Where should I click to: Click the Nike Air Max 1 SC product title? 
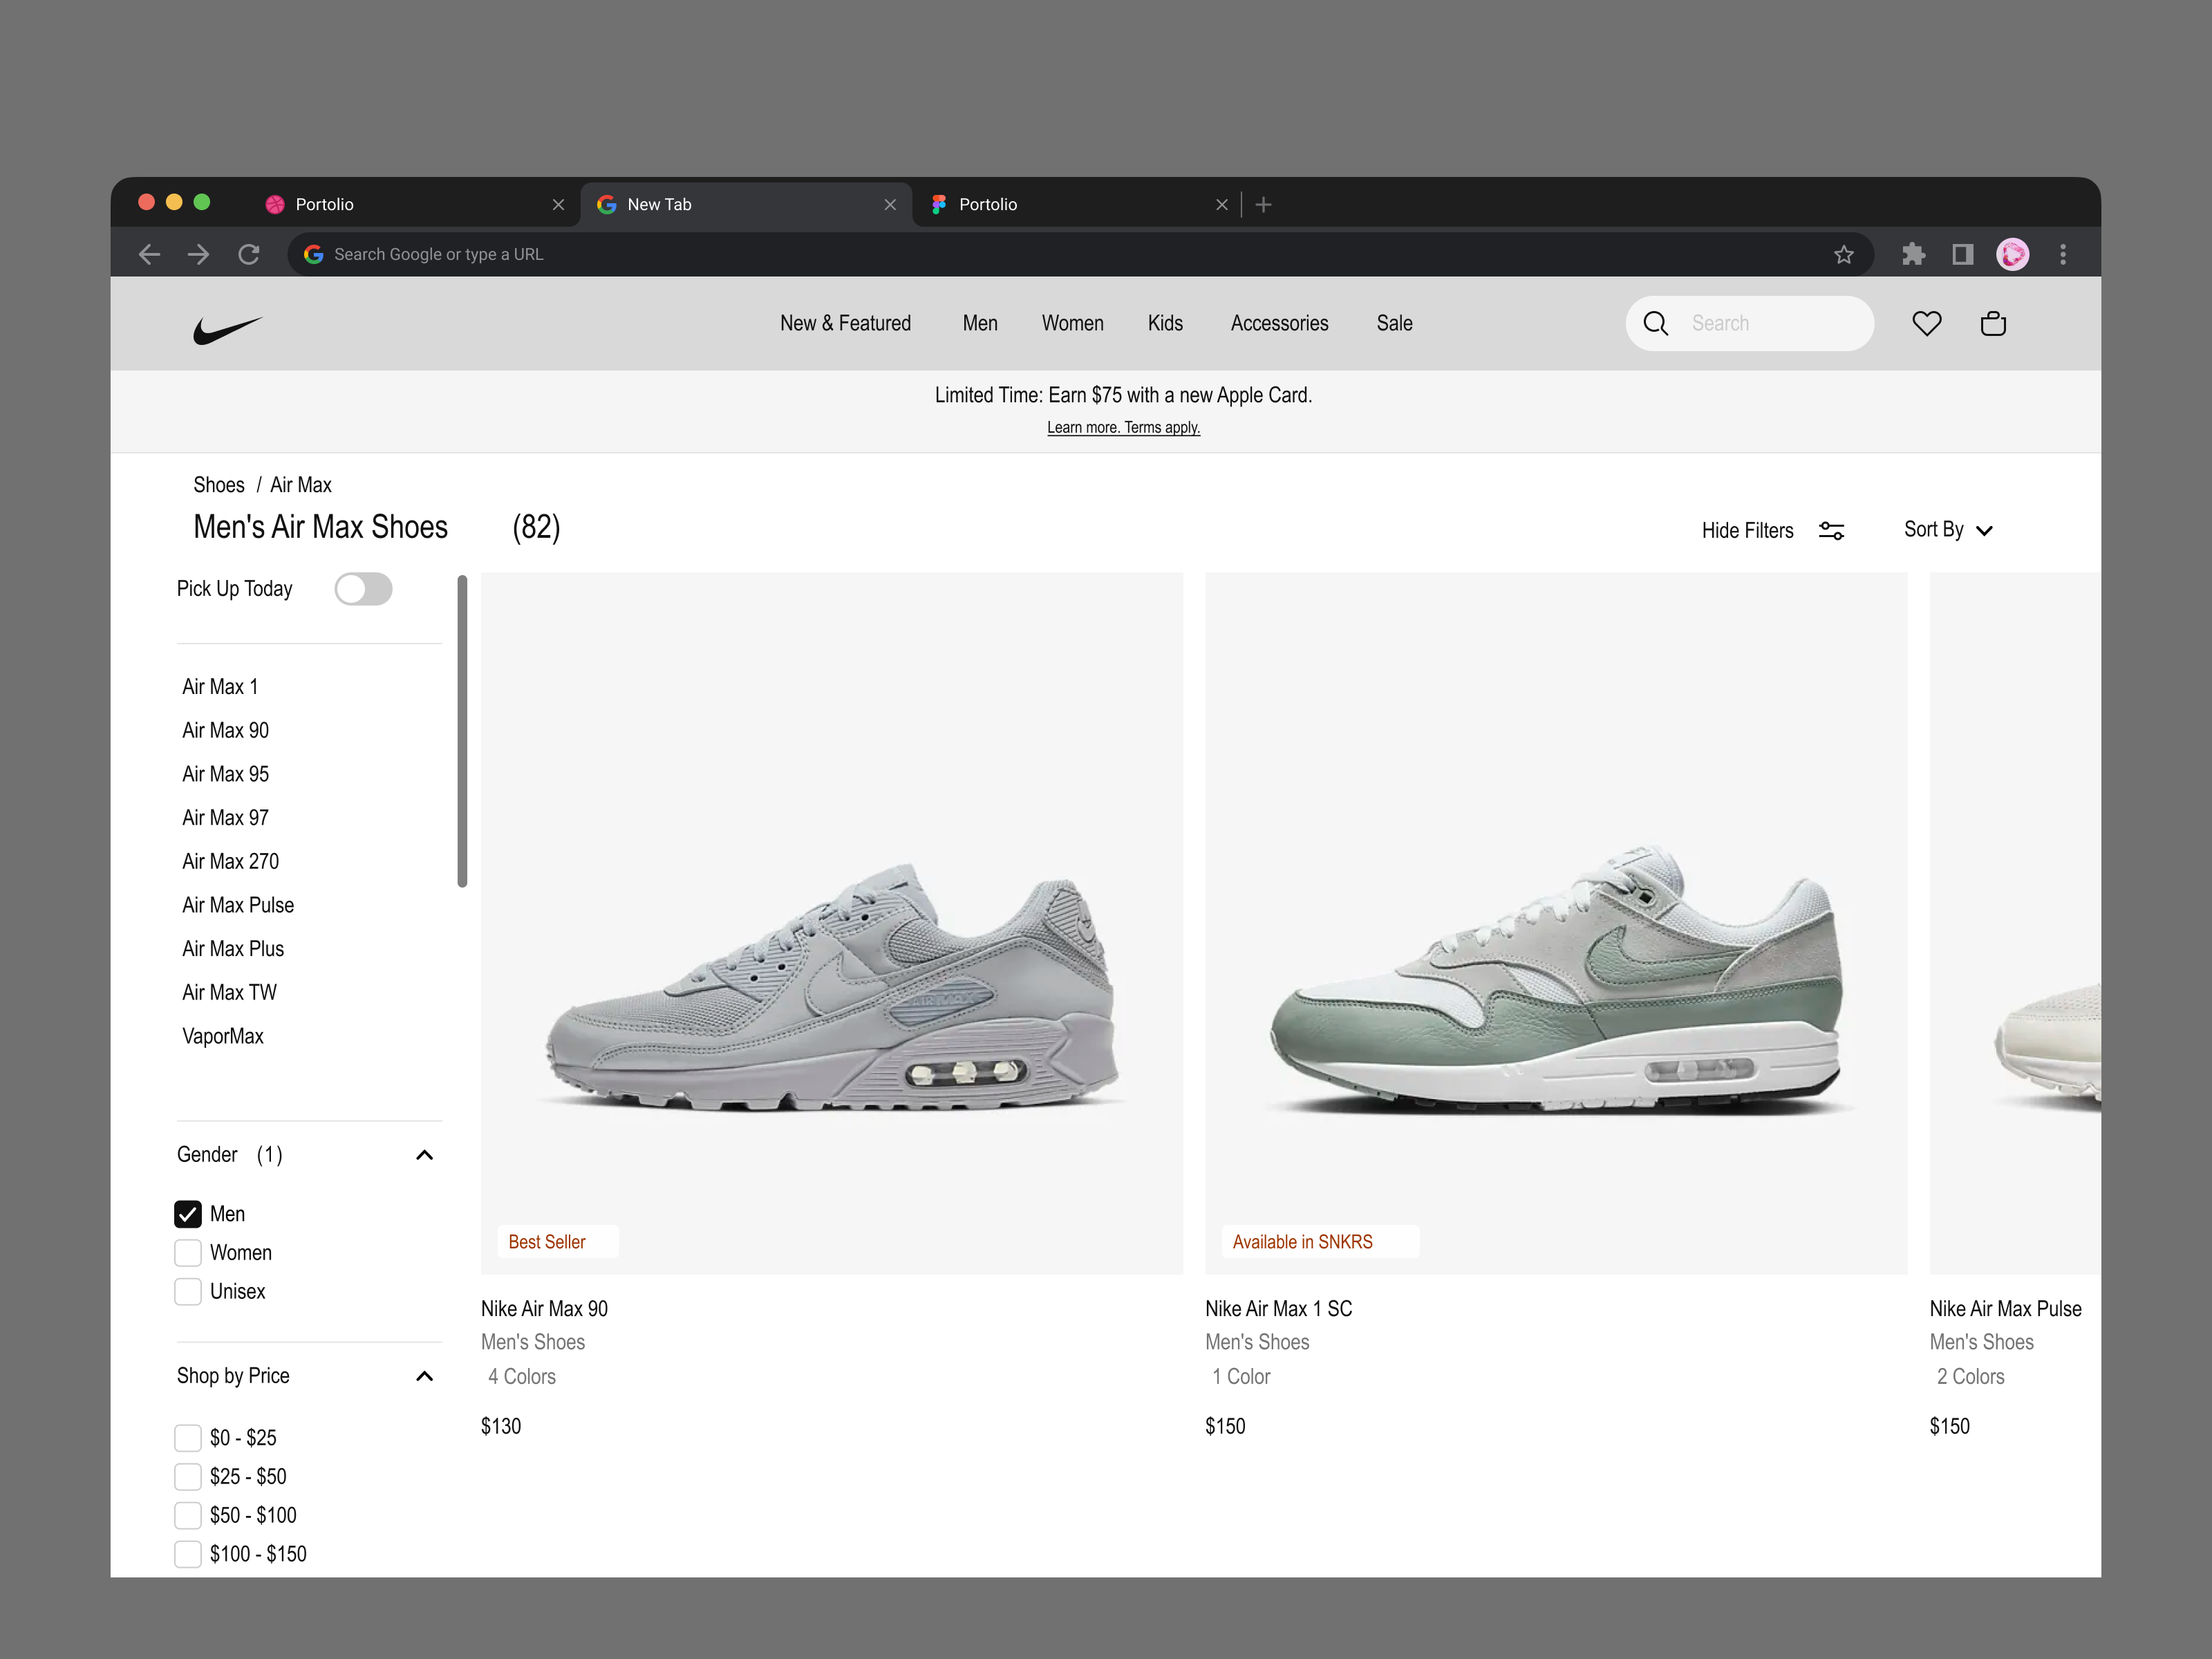coord(1278,1309)
